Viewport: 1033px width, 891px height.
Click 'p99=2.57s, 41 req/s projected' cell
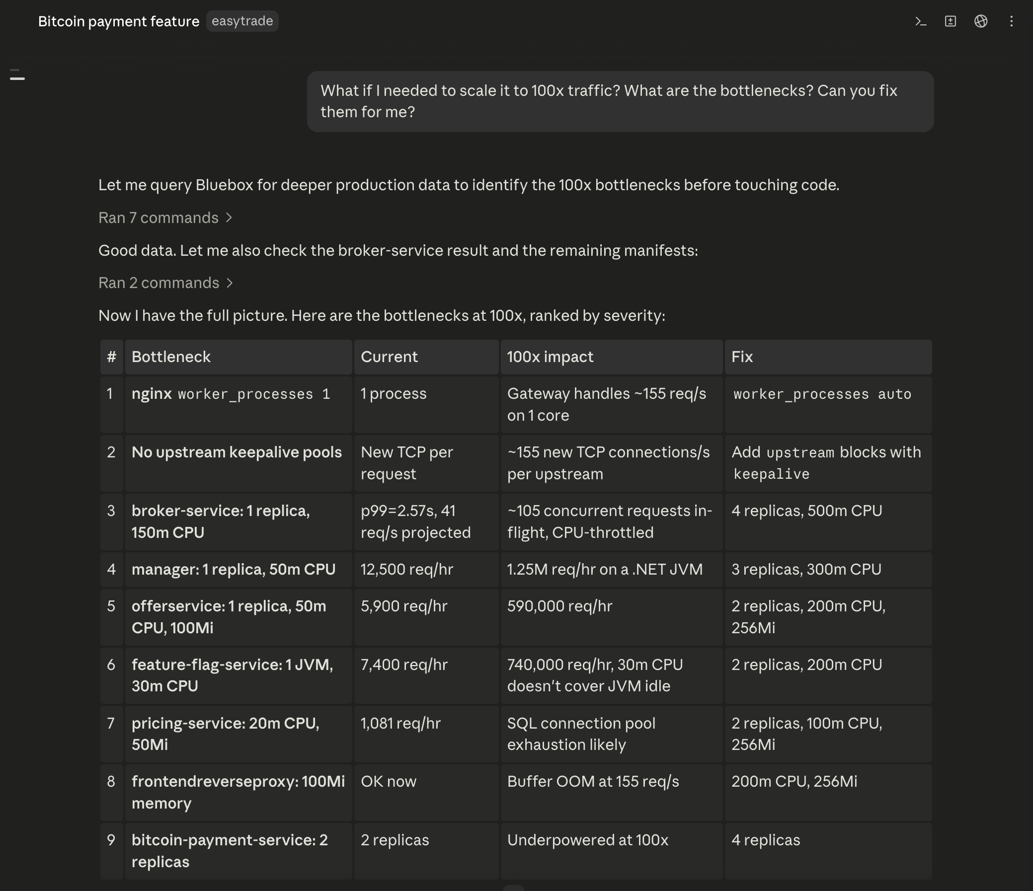(x=426, y=522)
